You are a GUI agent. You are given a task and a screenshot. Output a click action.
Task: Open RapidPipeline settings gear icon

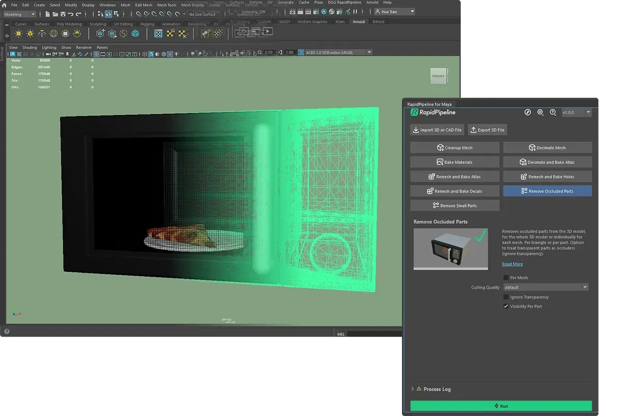coord(540,112)
